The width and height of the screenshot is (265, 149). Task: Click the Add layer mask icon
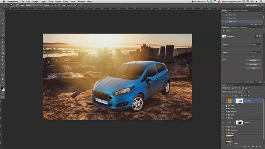[x=245, y=147]
